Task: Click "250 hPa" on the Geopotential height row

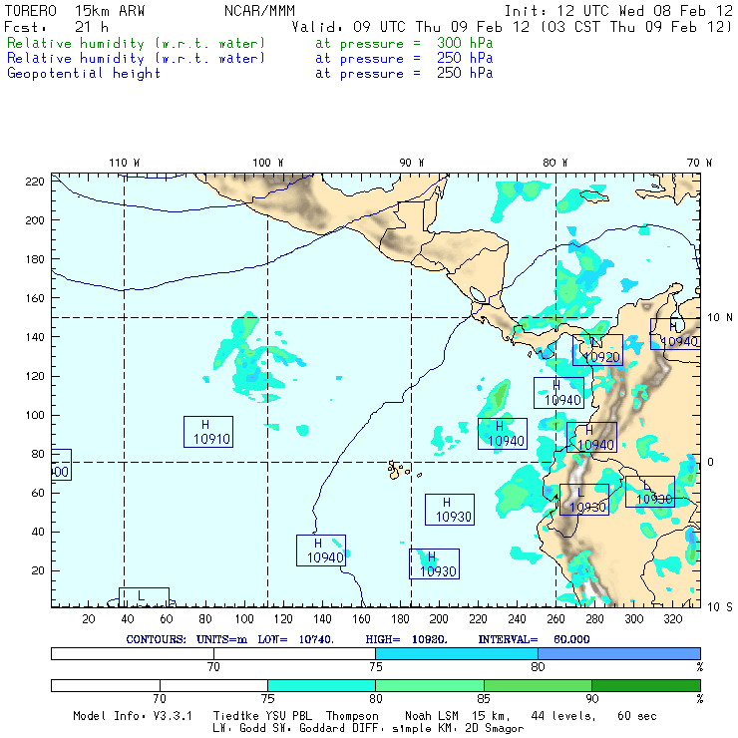Action: click(x=465, y=73)
